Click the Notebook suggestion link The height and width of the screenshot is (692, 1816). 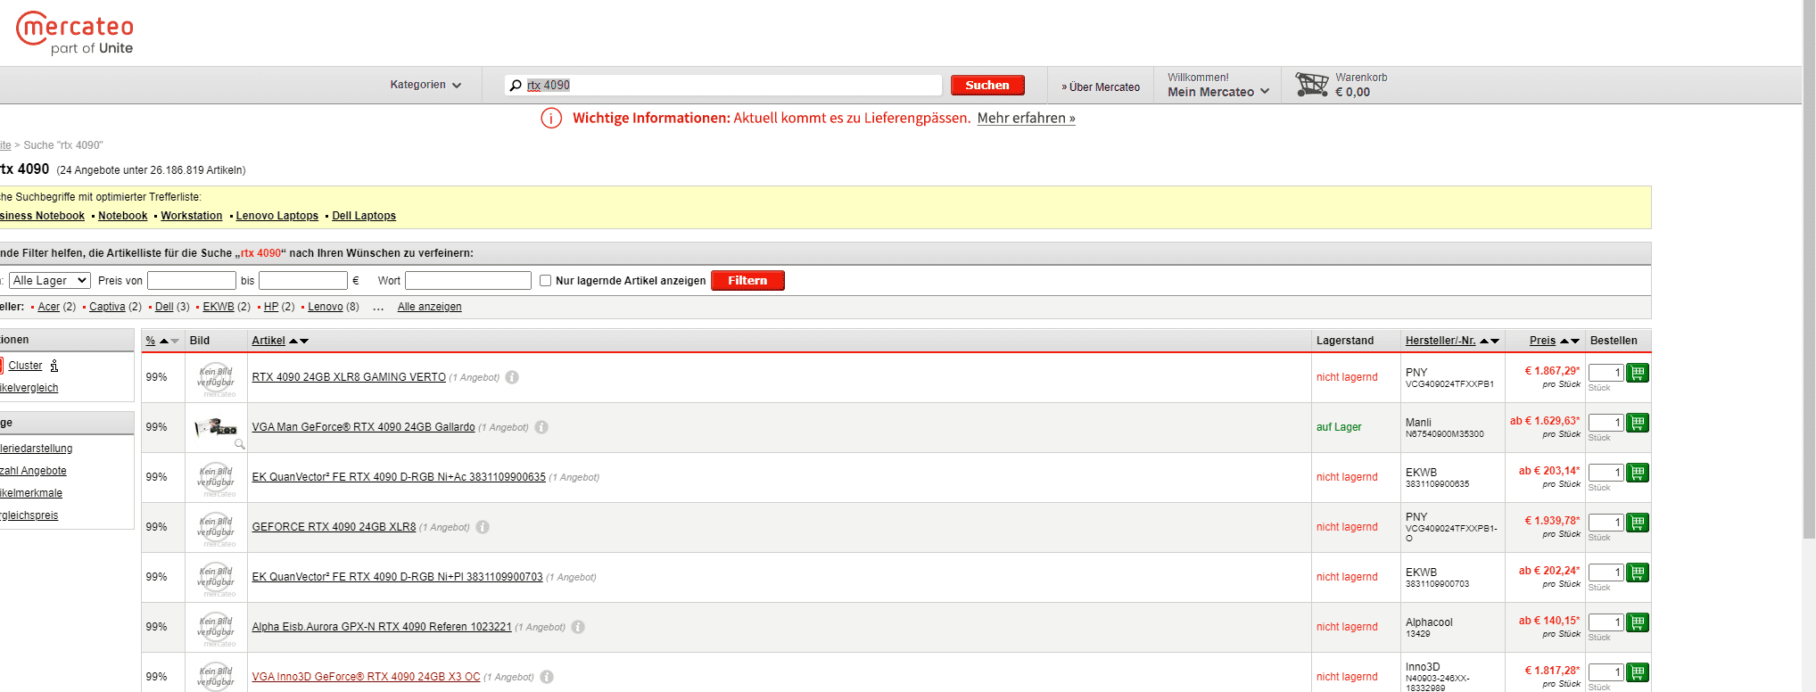point(123,216)
